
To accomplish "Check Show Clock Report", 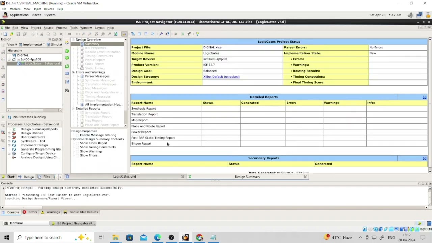I will pyautogui.click(x=77, y=143).
